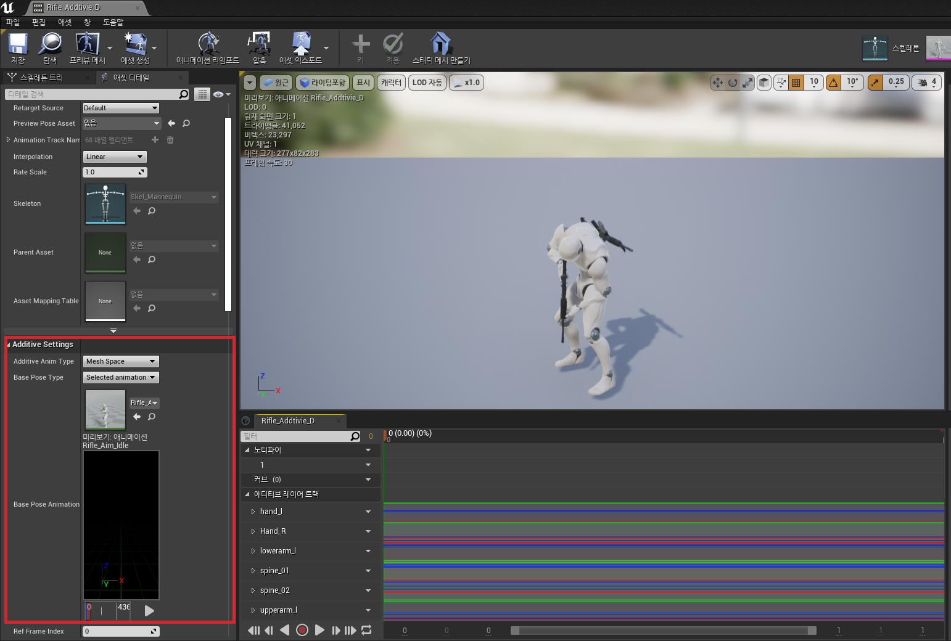The image size is (951, 641).
Task: Open the Additive Anim Type Mesh Space dropdown
Action: pos(121,361)
